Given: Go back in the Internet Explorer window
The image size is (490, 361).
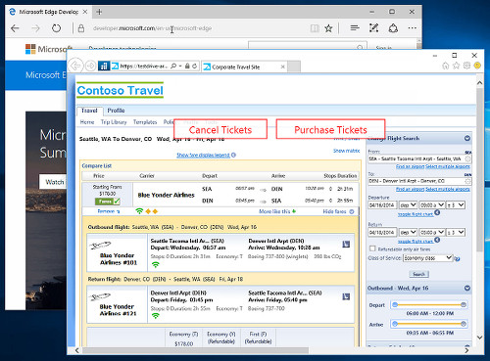Looking at the screenshot, I should coord(75,66).
